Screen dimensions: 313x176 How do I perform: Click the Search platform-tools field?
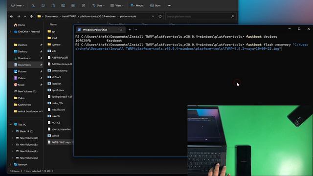[201, 16]
